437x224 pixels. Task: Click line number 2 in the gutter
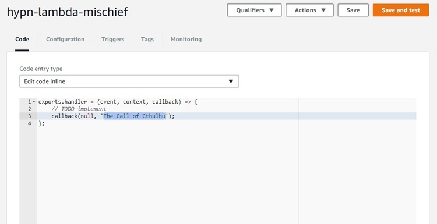click(x=30, y=109)
